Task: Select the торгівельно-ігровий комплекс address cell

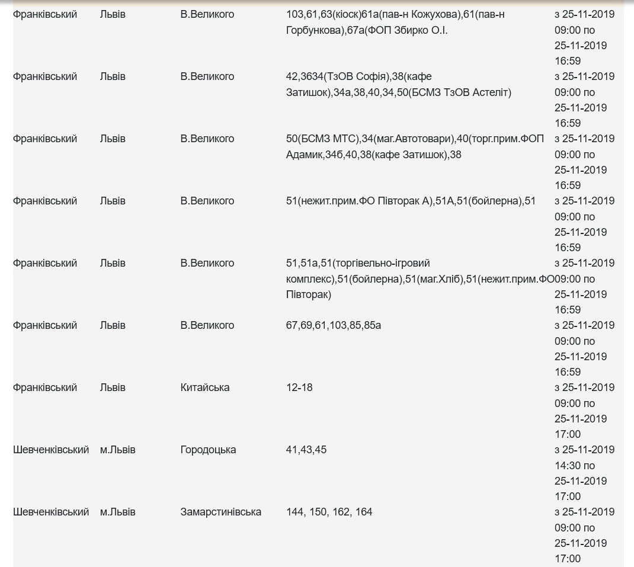Action: coord(420,278)
